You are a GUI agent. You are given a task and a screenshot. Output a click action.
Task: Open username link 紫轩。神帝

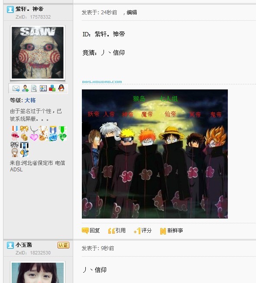(29, 9)
